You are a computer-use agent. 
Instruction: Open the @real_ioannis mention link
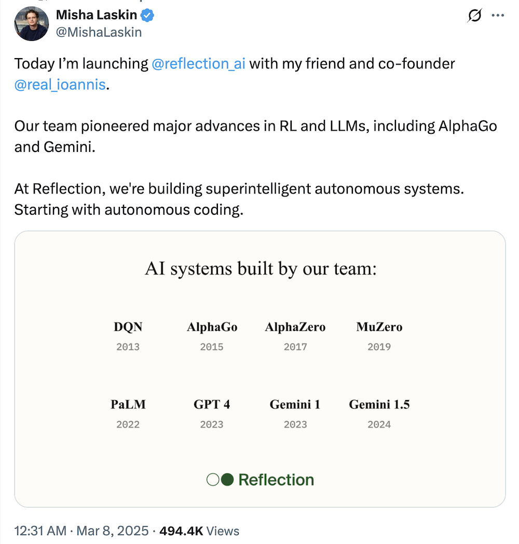tap(60, 85)
